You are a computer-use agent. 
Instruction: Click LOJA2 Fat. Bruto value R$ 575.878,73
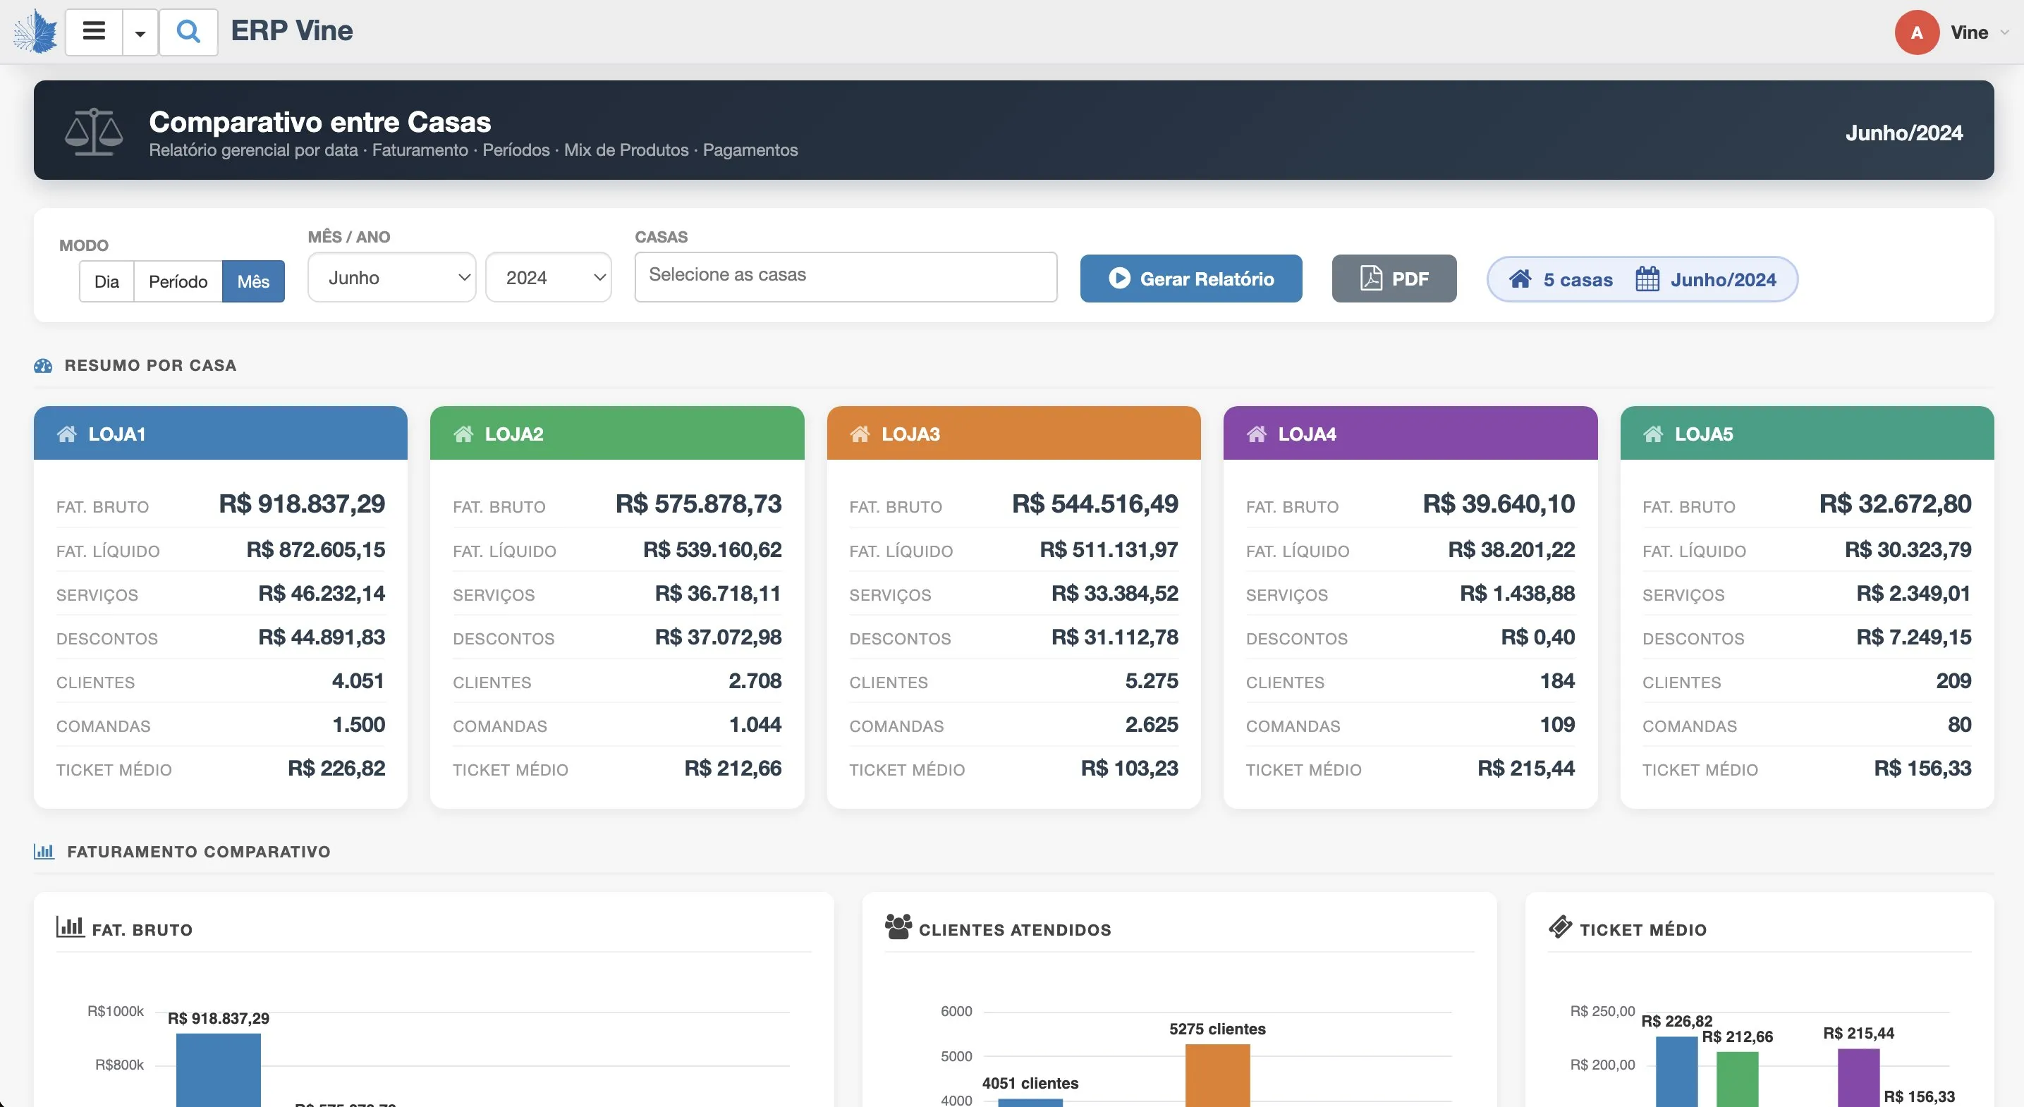coord(698,503)
